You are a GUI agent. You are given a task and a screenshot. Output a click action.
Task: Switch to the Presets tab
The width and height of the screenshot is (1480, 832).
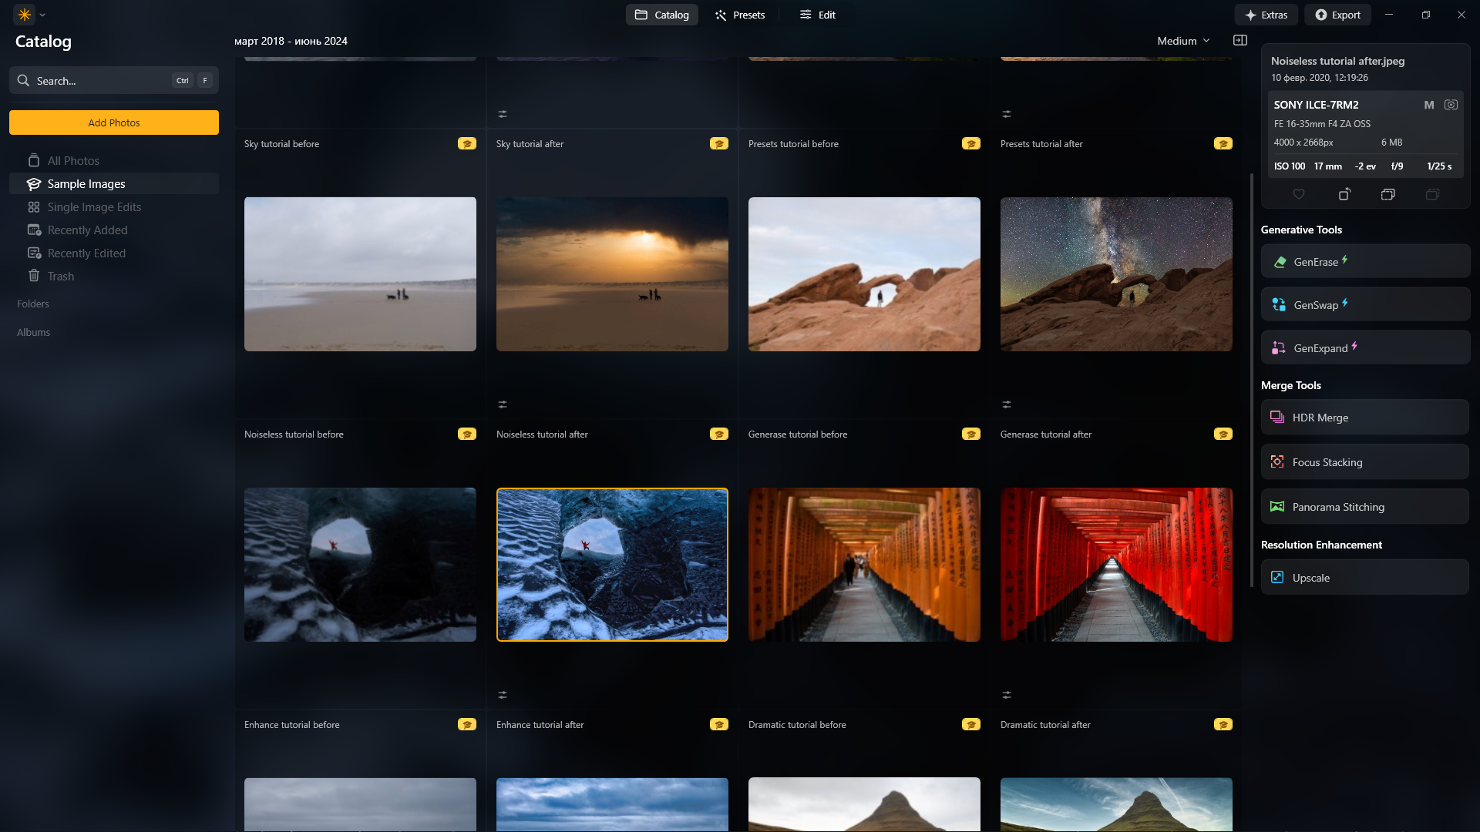(x=739, y=15)
